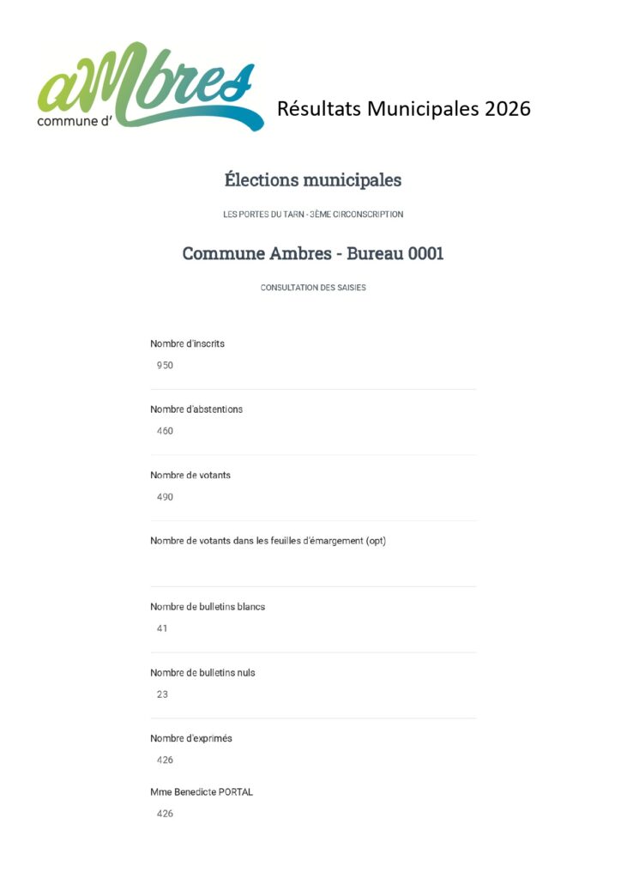Click the feuilles d'émargement (opt) label
Viewport: 621px width, 879px height.
click(x=268, y=541)
